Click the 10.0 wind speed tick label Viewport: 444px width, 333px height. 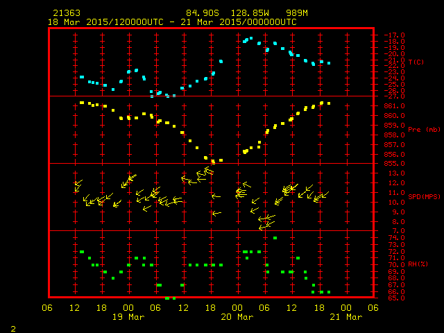(396, 203)
